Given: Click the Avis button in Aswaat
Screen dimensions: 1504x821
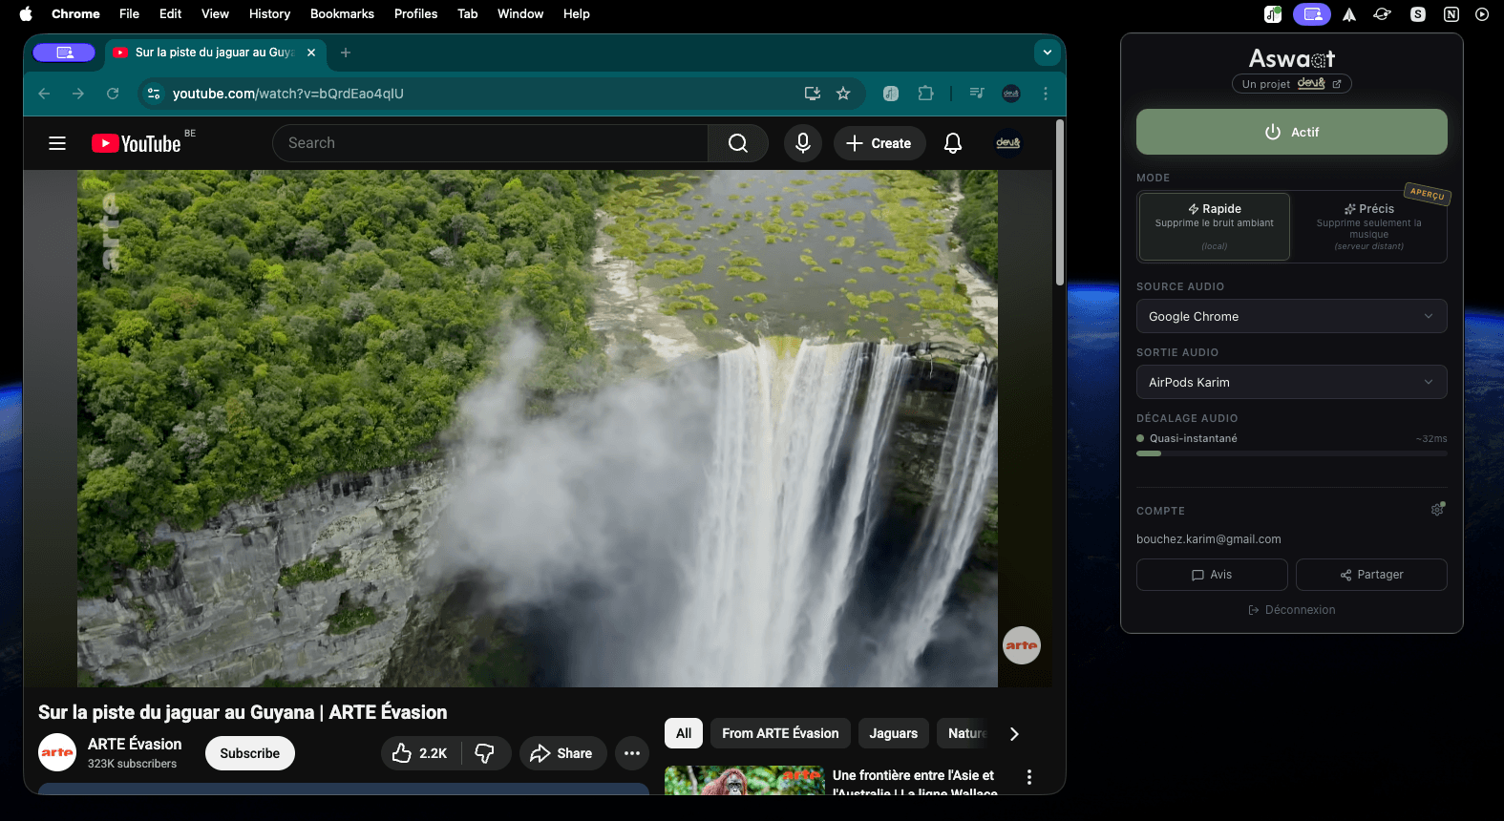Looking at the screenshot, I should coord(1212,575).
